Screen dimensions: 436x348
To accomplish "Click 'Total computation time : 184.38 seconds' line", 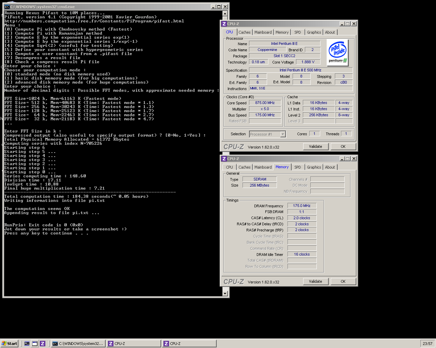I will 76,196.
